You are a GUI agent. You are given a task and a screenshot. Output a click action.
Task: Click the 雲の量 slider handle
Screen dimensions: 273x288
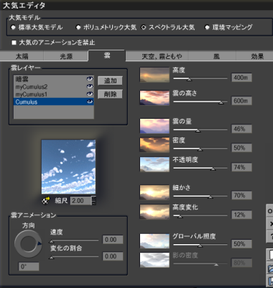pos(198,130)
